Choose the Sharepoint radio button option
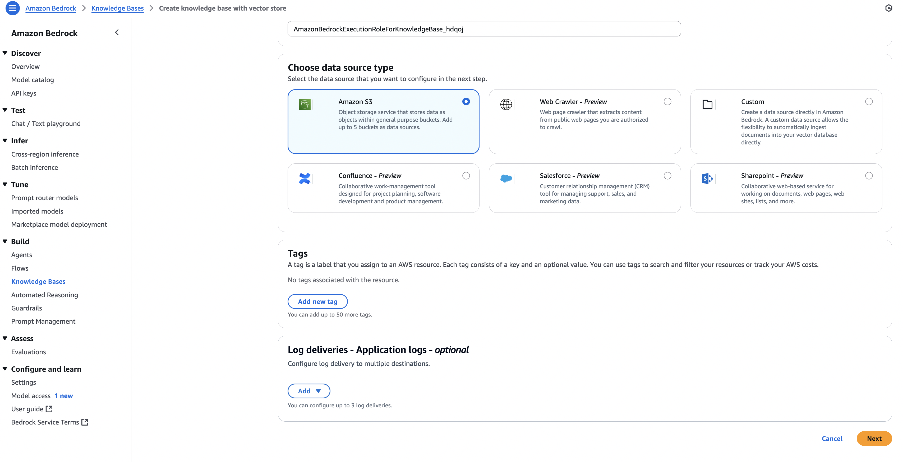 (869, 176)
